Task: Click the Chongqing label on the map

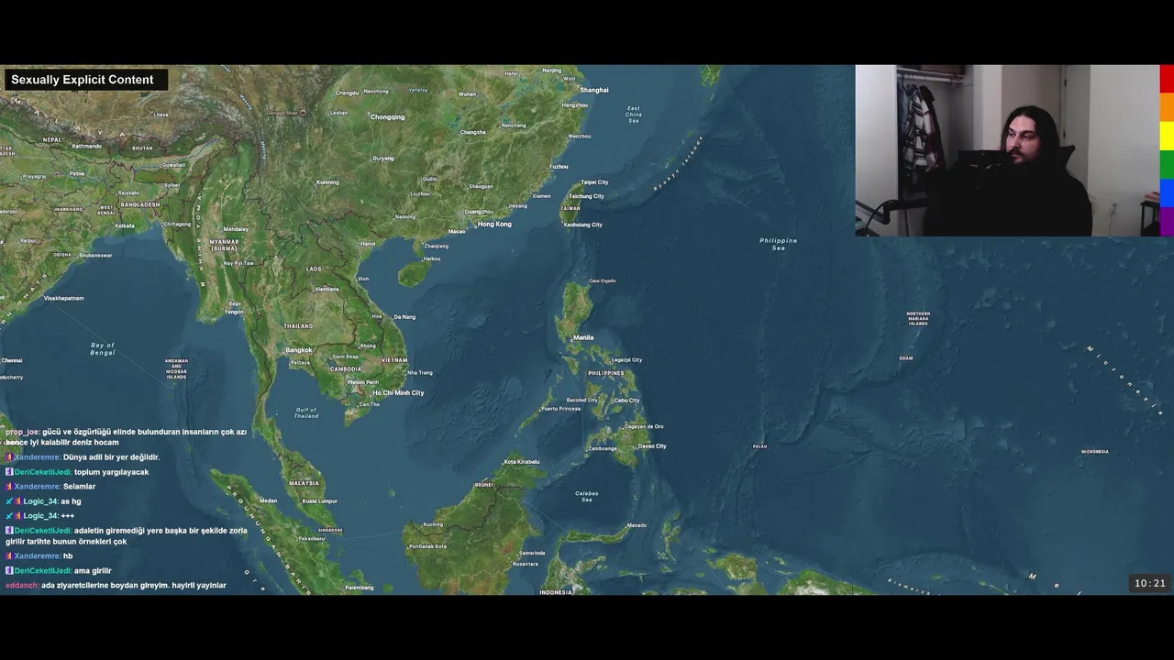Action: click(x=387, y=117)
